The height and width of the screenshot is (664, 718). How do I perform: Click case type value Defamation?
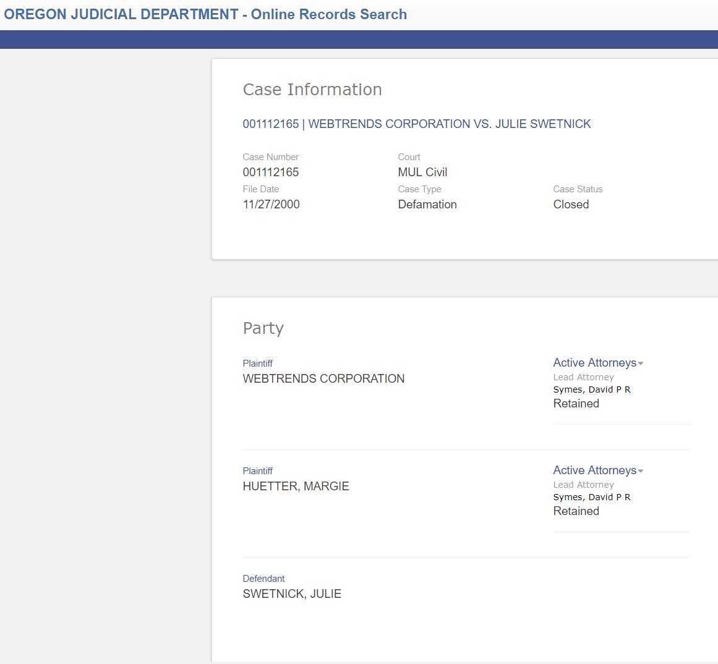click(x=427, y=204)
